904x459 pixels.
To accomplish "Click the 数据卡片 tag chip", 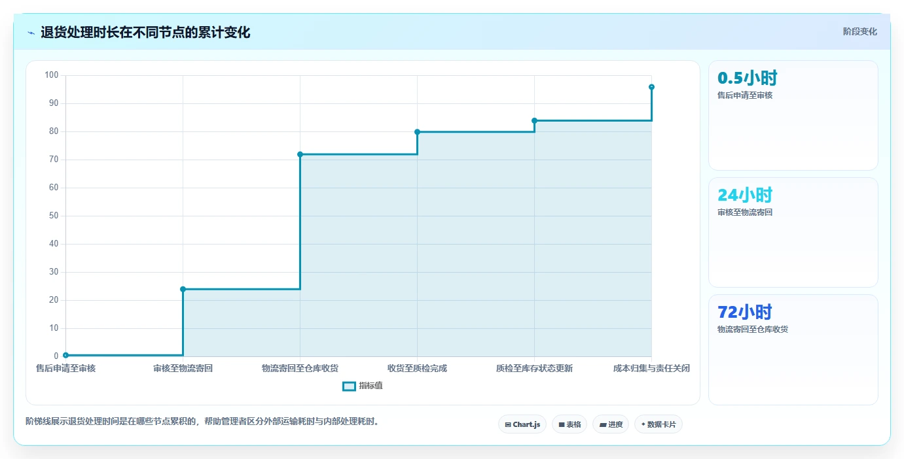I will click(x=659, y=424).
